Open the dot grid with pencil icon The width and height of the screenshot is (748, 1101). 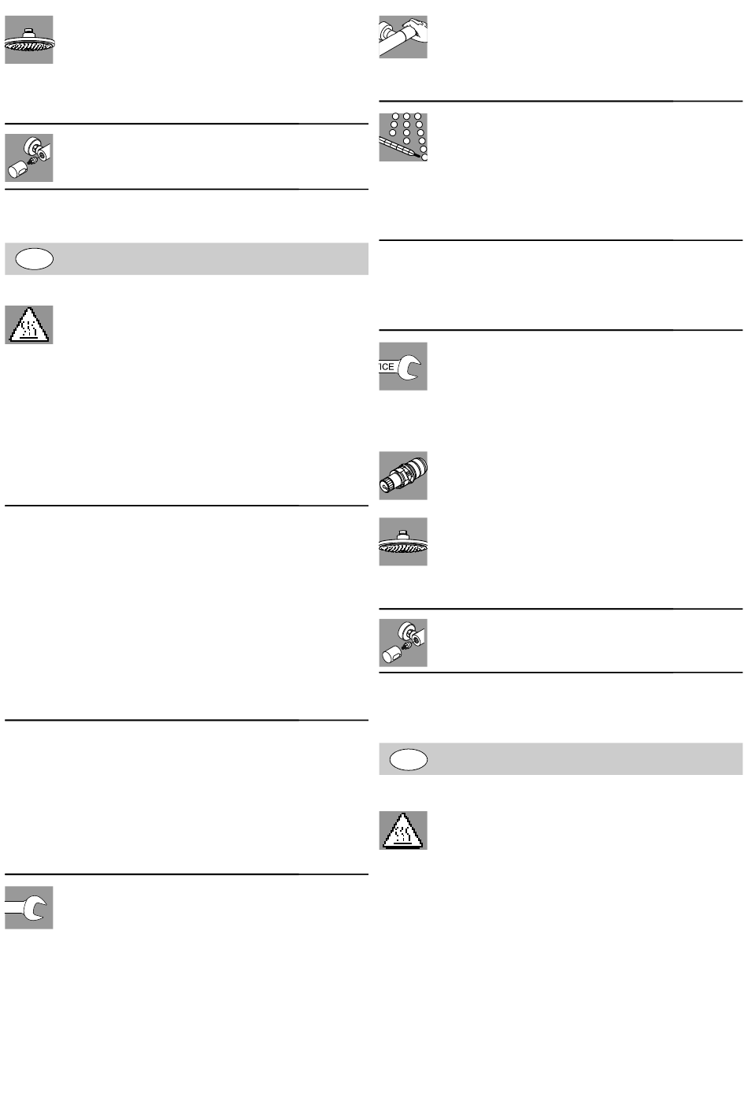[x=403, y=137]
